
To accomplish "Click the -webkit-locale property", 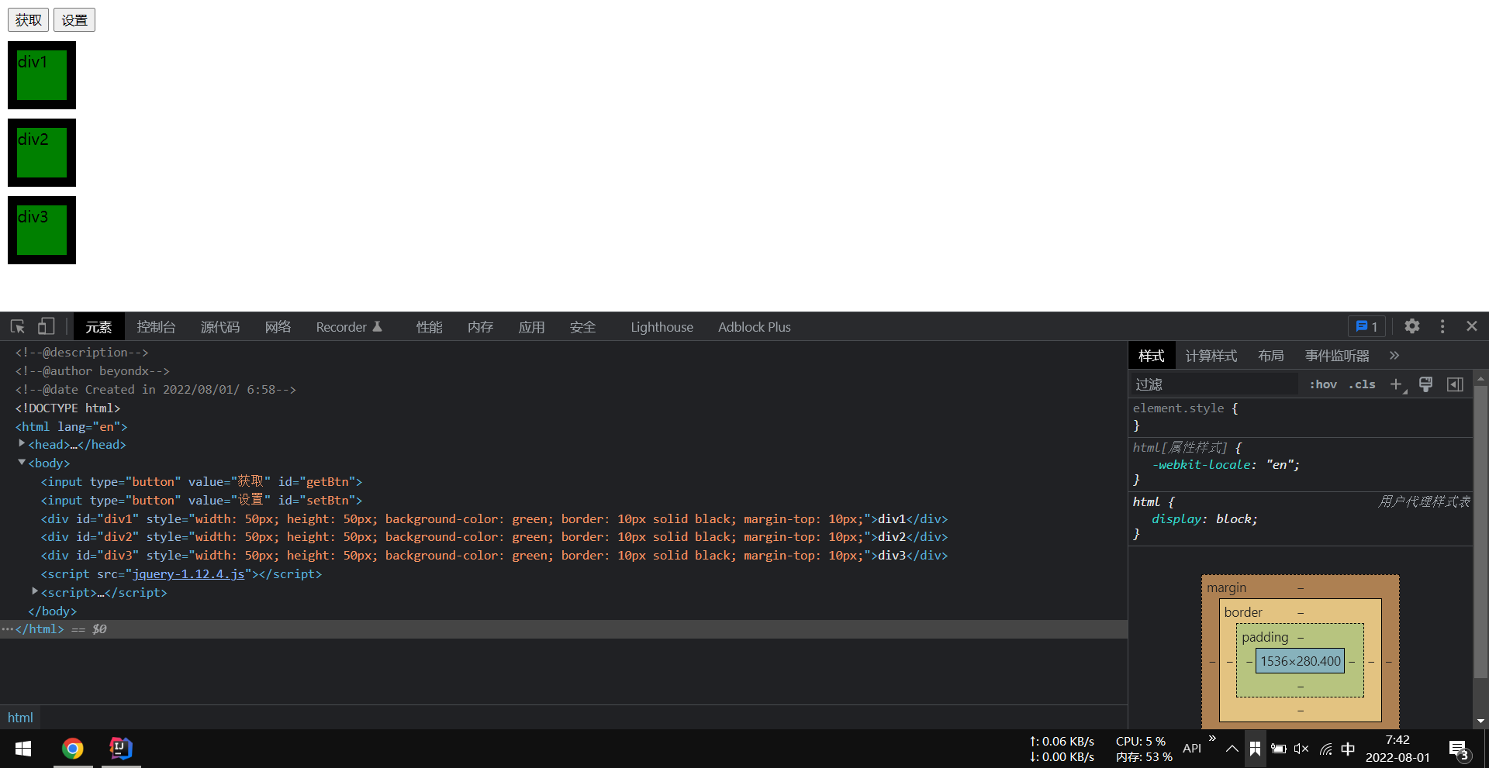I will click(x=1203, y=465).
